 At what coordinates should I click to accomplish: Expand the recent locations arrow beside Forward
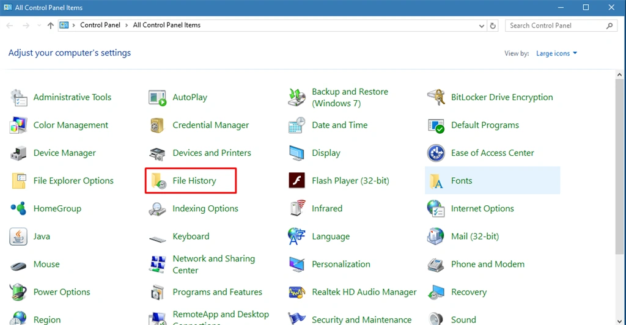point(39,26)
